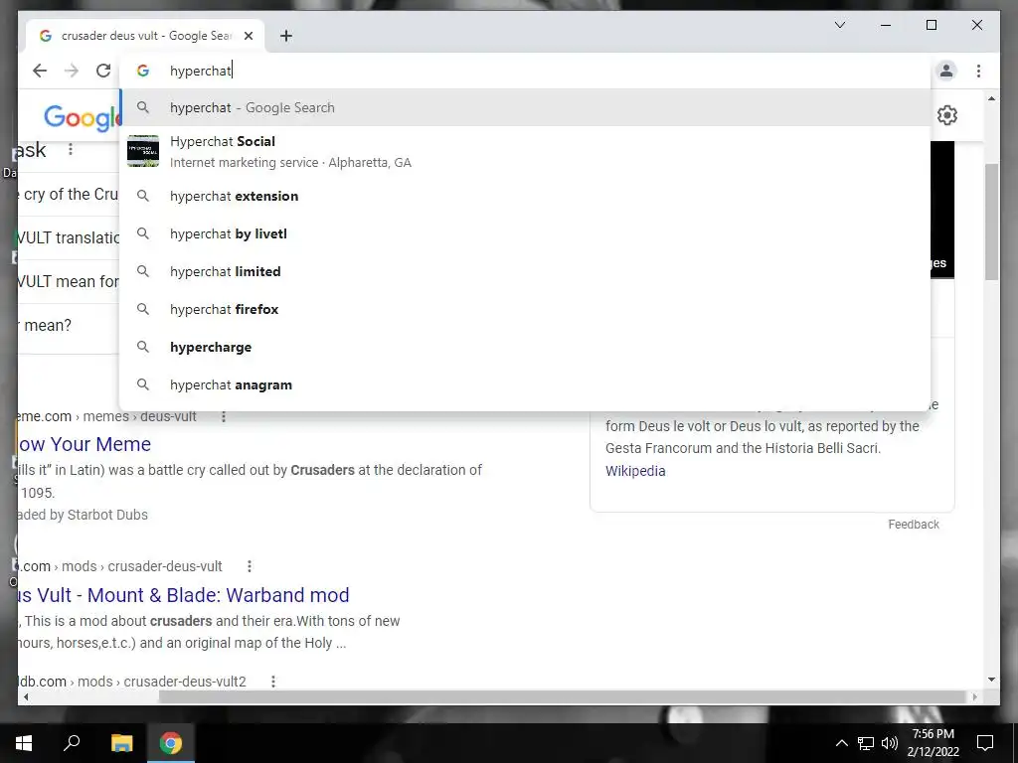Open the network status tray icon
1018x763 pixels.
click(x=866, y=743)
